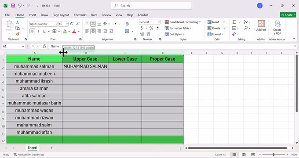Increase font size with the larger A icon
This screenshot has width=299, height=158.
pos(72,24)
